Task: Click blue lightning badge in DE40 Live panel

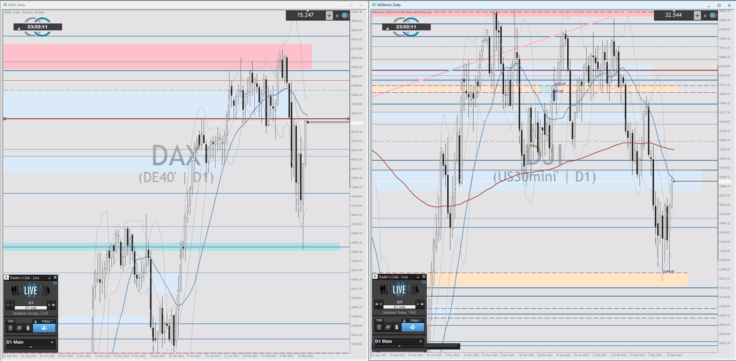Action: (x=55, y=283)
